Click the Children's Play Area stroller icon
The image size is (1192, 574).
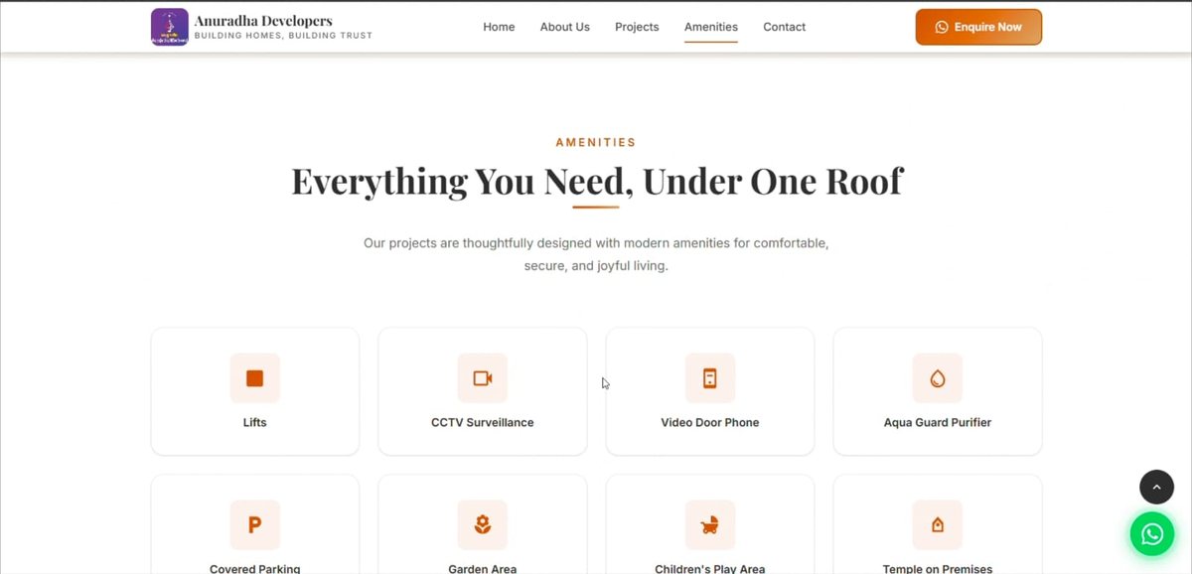coord(710,525)
